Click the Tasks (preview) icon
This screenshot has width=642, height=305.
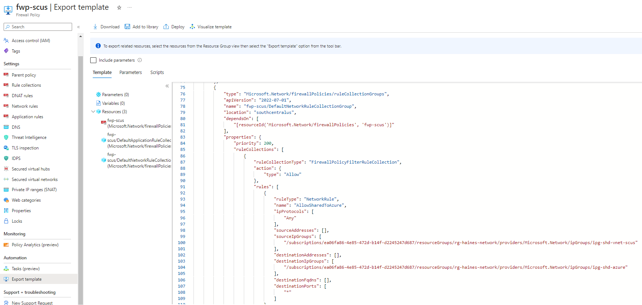[x=6, y=269]
